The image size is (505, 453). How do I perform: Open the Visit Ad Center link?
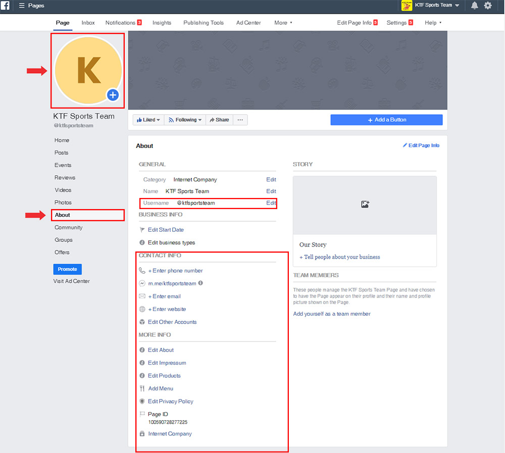(x=72, y=281)
